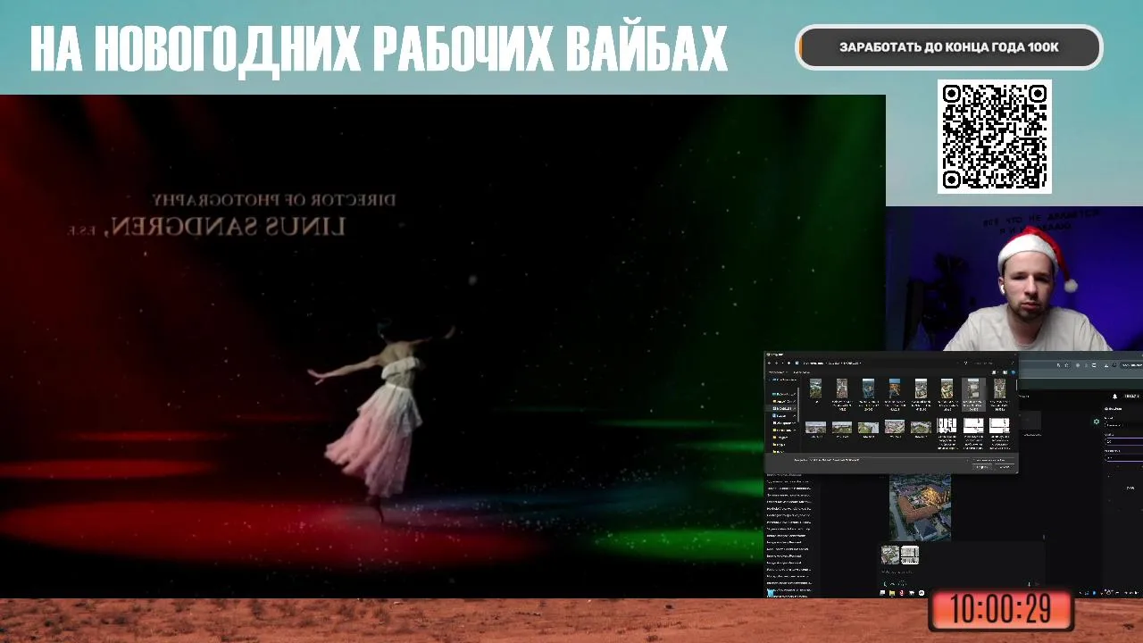Click the Back arrow in the file dialog

pos(769,363)
